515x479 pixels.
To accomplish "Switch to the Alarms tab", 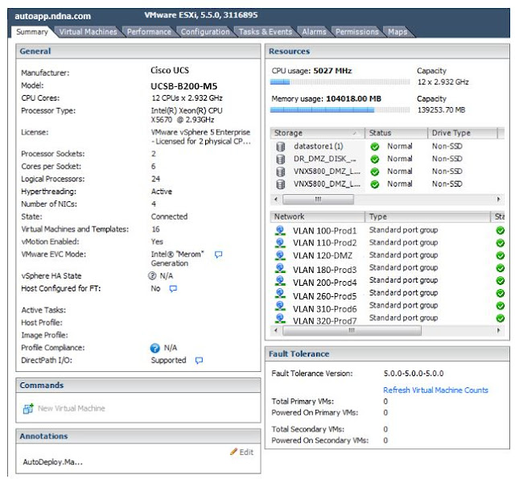I will [314, 32].
